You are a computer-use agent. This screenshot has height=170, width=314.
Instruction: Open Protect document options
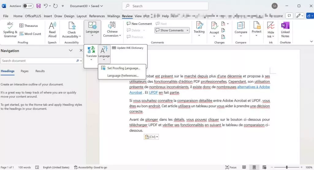257,29
